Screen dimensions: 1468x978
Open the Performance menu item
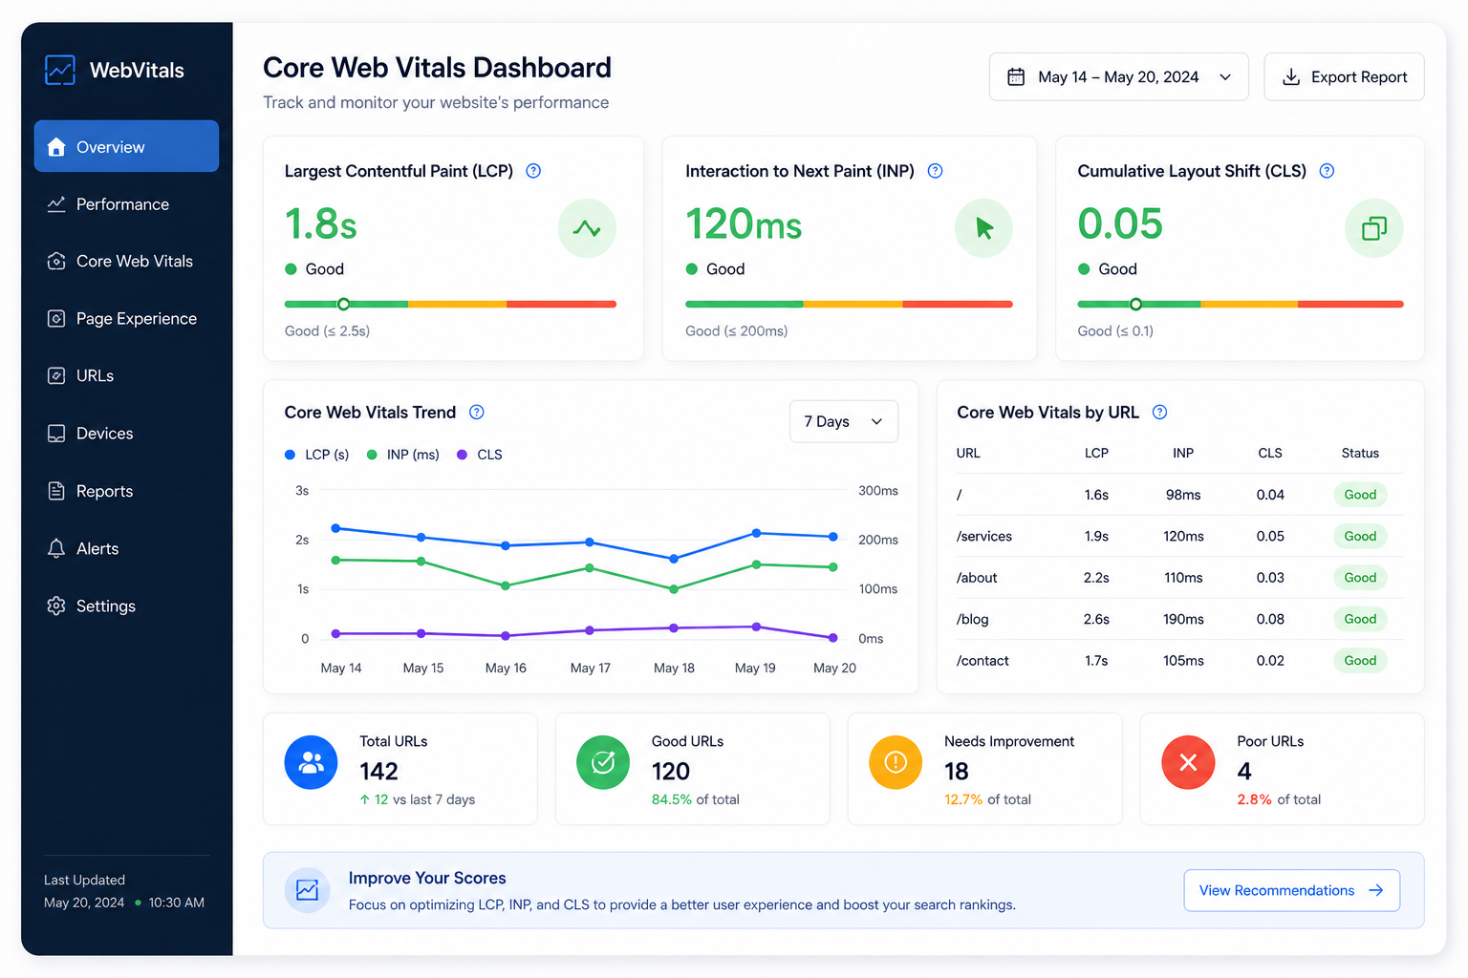(126, 204)
